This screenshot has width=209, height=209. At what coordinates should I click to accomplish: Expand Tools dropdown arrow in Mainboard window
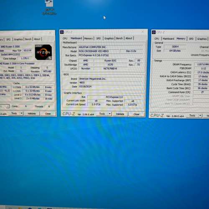pyautogui.click(x=110, y=114)
